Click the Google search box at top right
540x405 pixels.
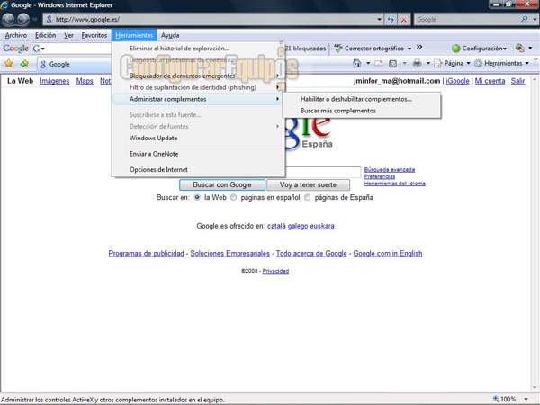click(468, 20)
